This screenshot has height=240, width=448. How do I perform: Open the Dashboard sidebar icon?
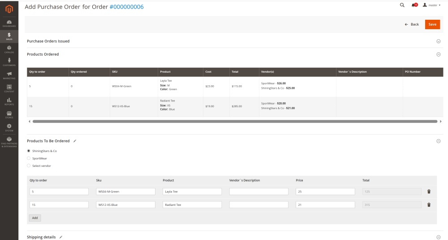coord(9,23)
